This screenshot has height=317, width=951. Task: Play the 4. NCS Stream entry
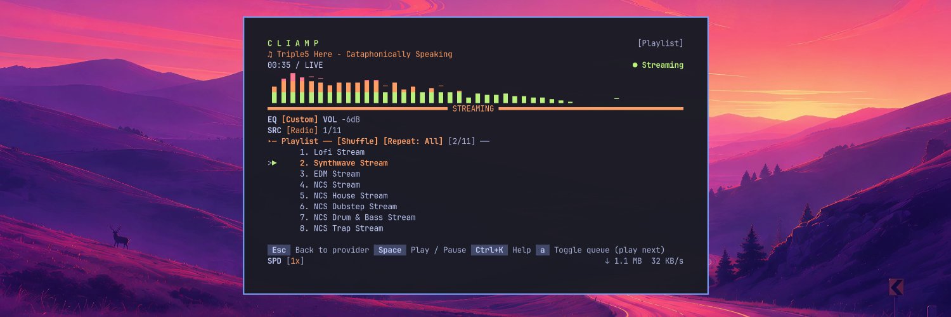tap(330, 184)
